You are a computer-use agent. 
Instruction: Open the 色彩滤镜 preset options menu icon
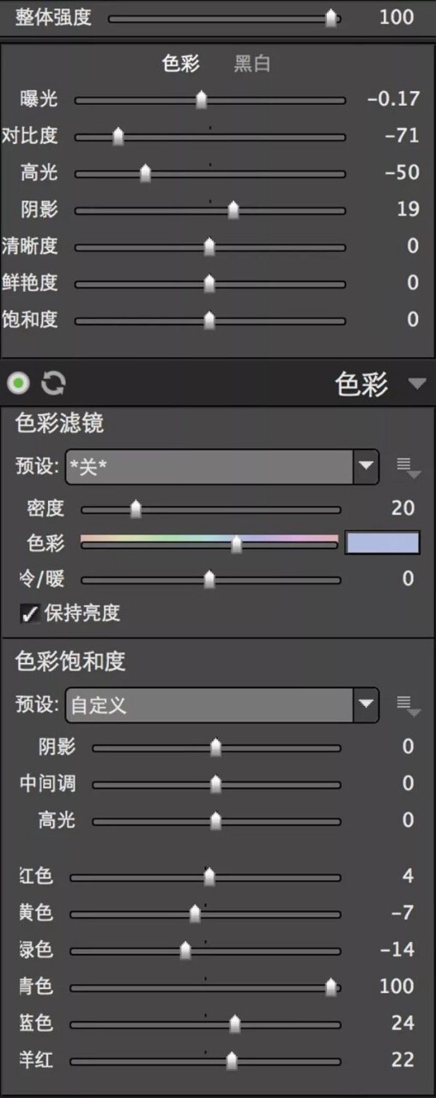409,468
